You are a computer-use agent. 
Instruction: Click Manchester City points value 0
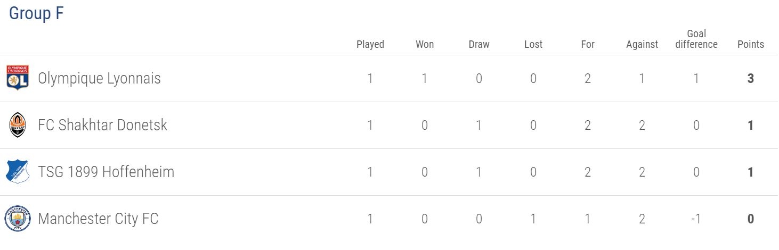751,219
